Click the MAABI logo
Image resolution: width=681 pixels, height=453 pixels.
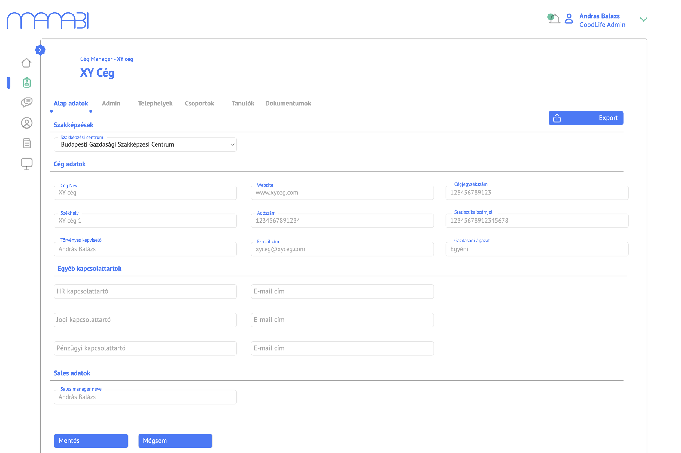coord(48,20)
